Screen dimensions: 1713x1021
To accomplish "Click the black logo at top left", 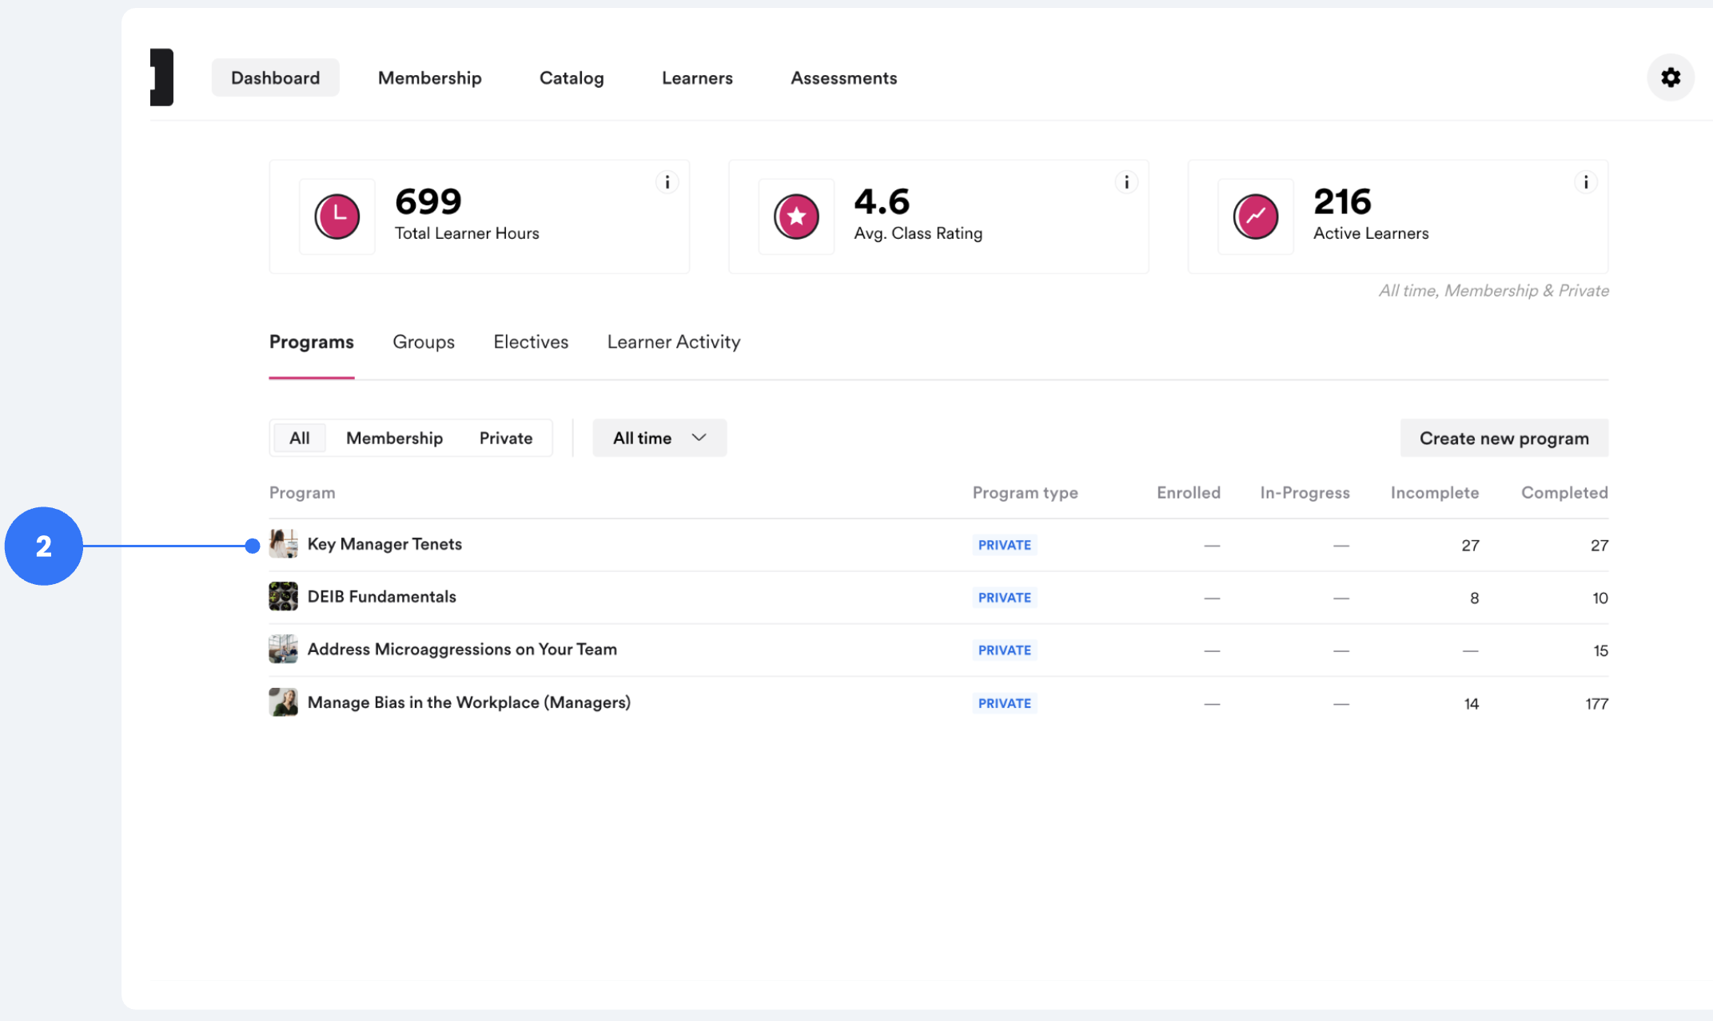I will [162, 77].
